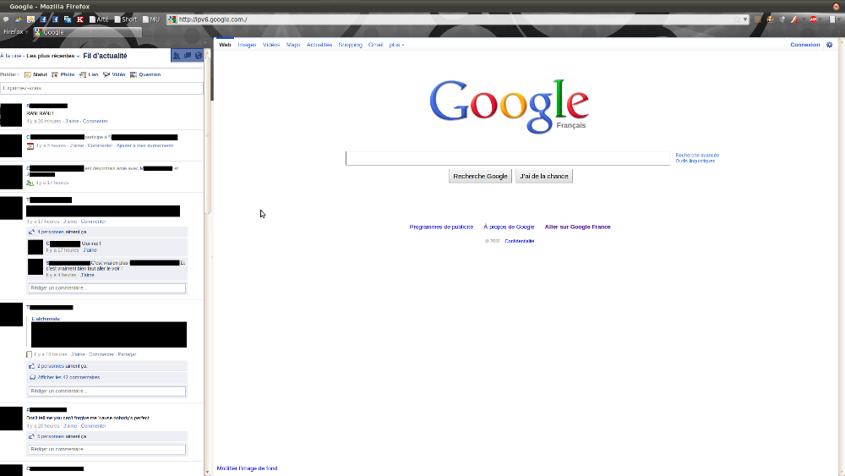
Task: Open the red K bookmark icon
Action: coord(79,19)
